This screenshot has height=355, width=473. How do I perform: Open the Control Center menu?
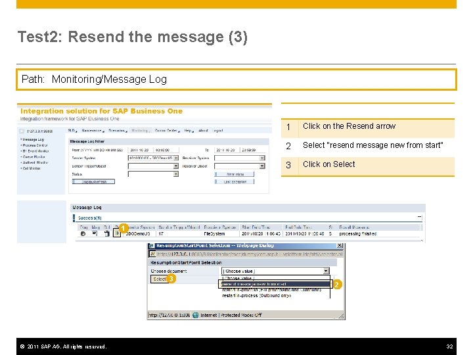pos(167,130)
